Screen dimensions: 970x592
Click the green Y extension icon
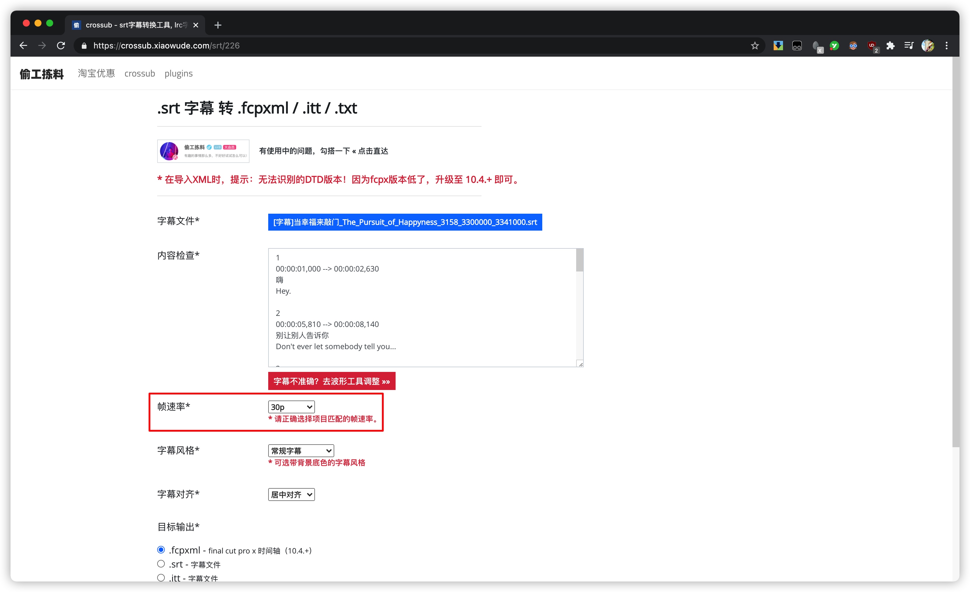(x=834, y=46)
